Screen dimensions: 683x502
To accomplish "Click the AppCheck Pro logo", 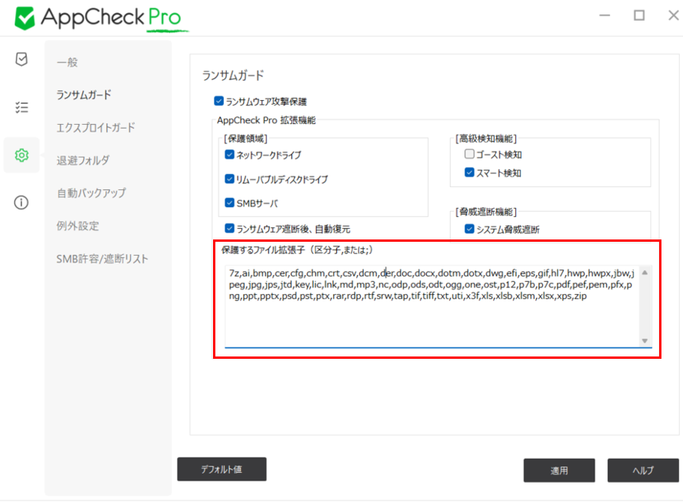I will click(100, 16).
